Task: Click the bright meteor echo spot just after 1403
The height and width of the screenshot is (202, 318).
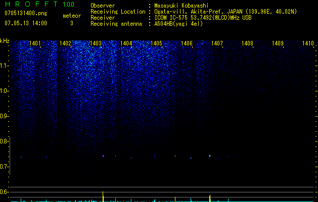Action: click(x=103, y=156)
